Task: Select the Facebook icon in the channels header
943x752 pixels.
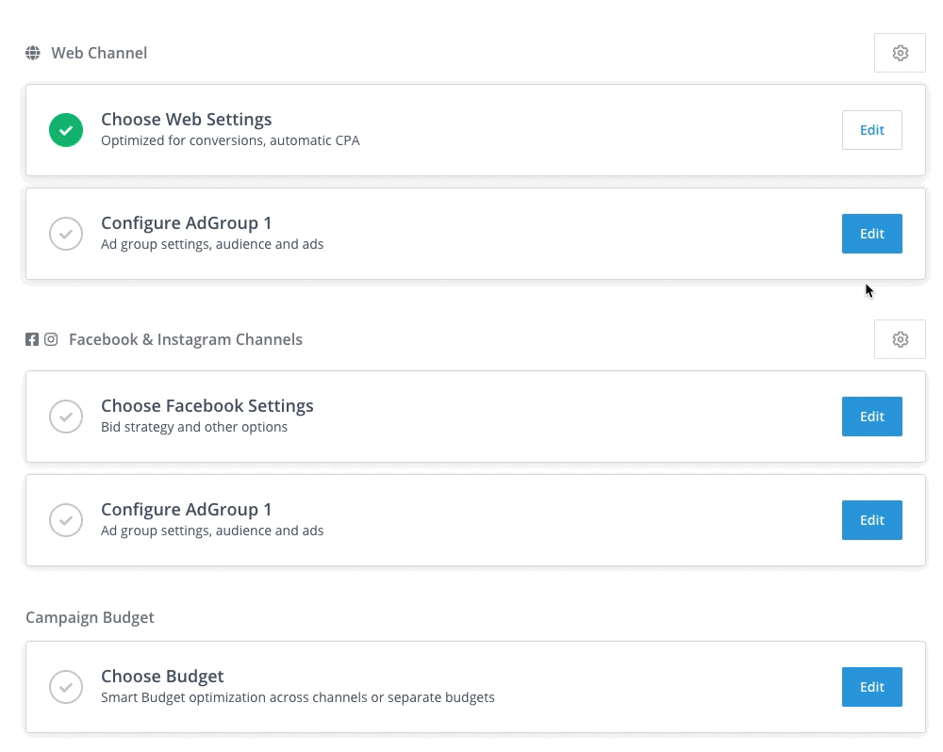Action: coord(31,339)
